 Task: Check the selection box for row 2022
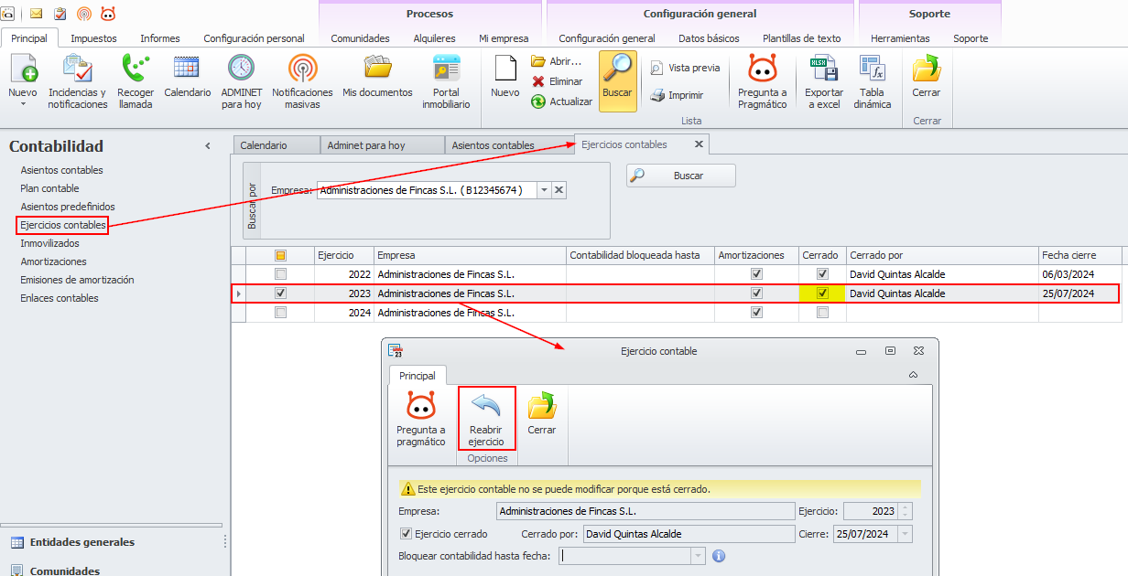click(x=280, y=273)
